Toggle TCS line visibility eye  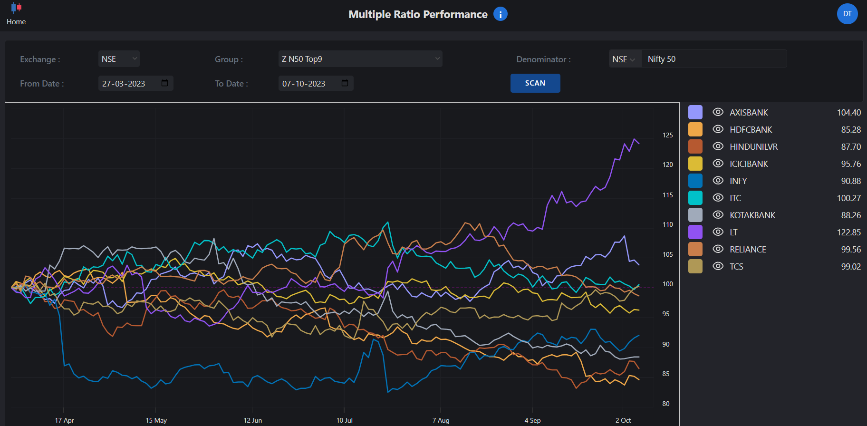718,266
